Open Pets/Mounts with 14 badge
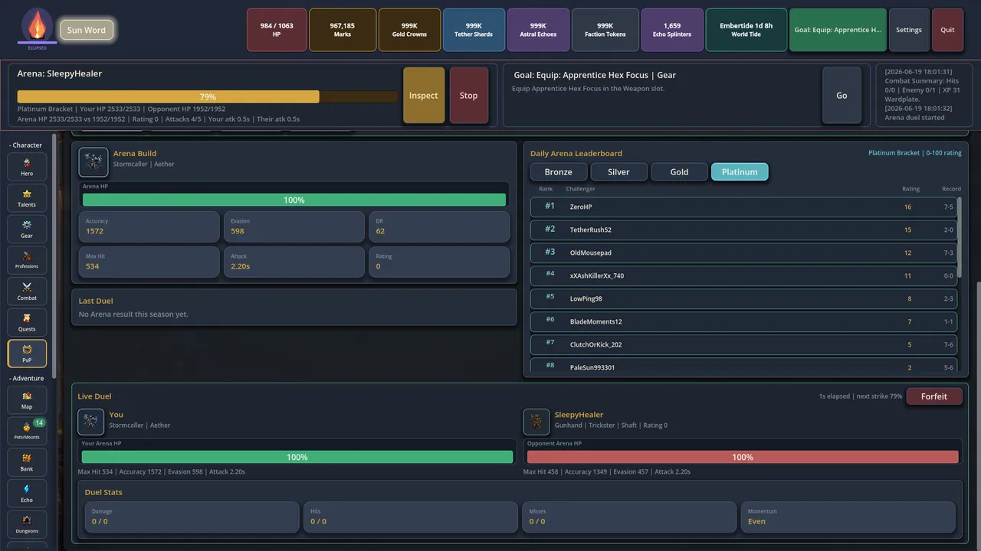The height and width of the screenshot is (551, 981). (x=27, y=432)
